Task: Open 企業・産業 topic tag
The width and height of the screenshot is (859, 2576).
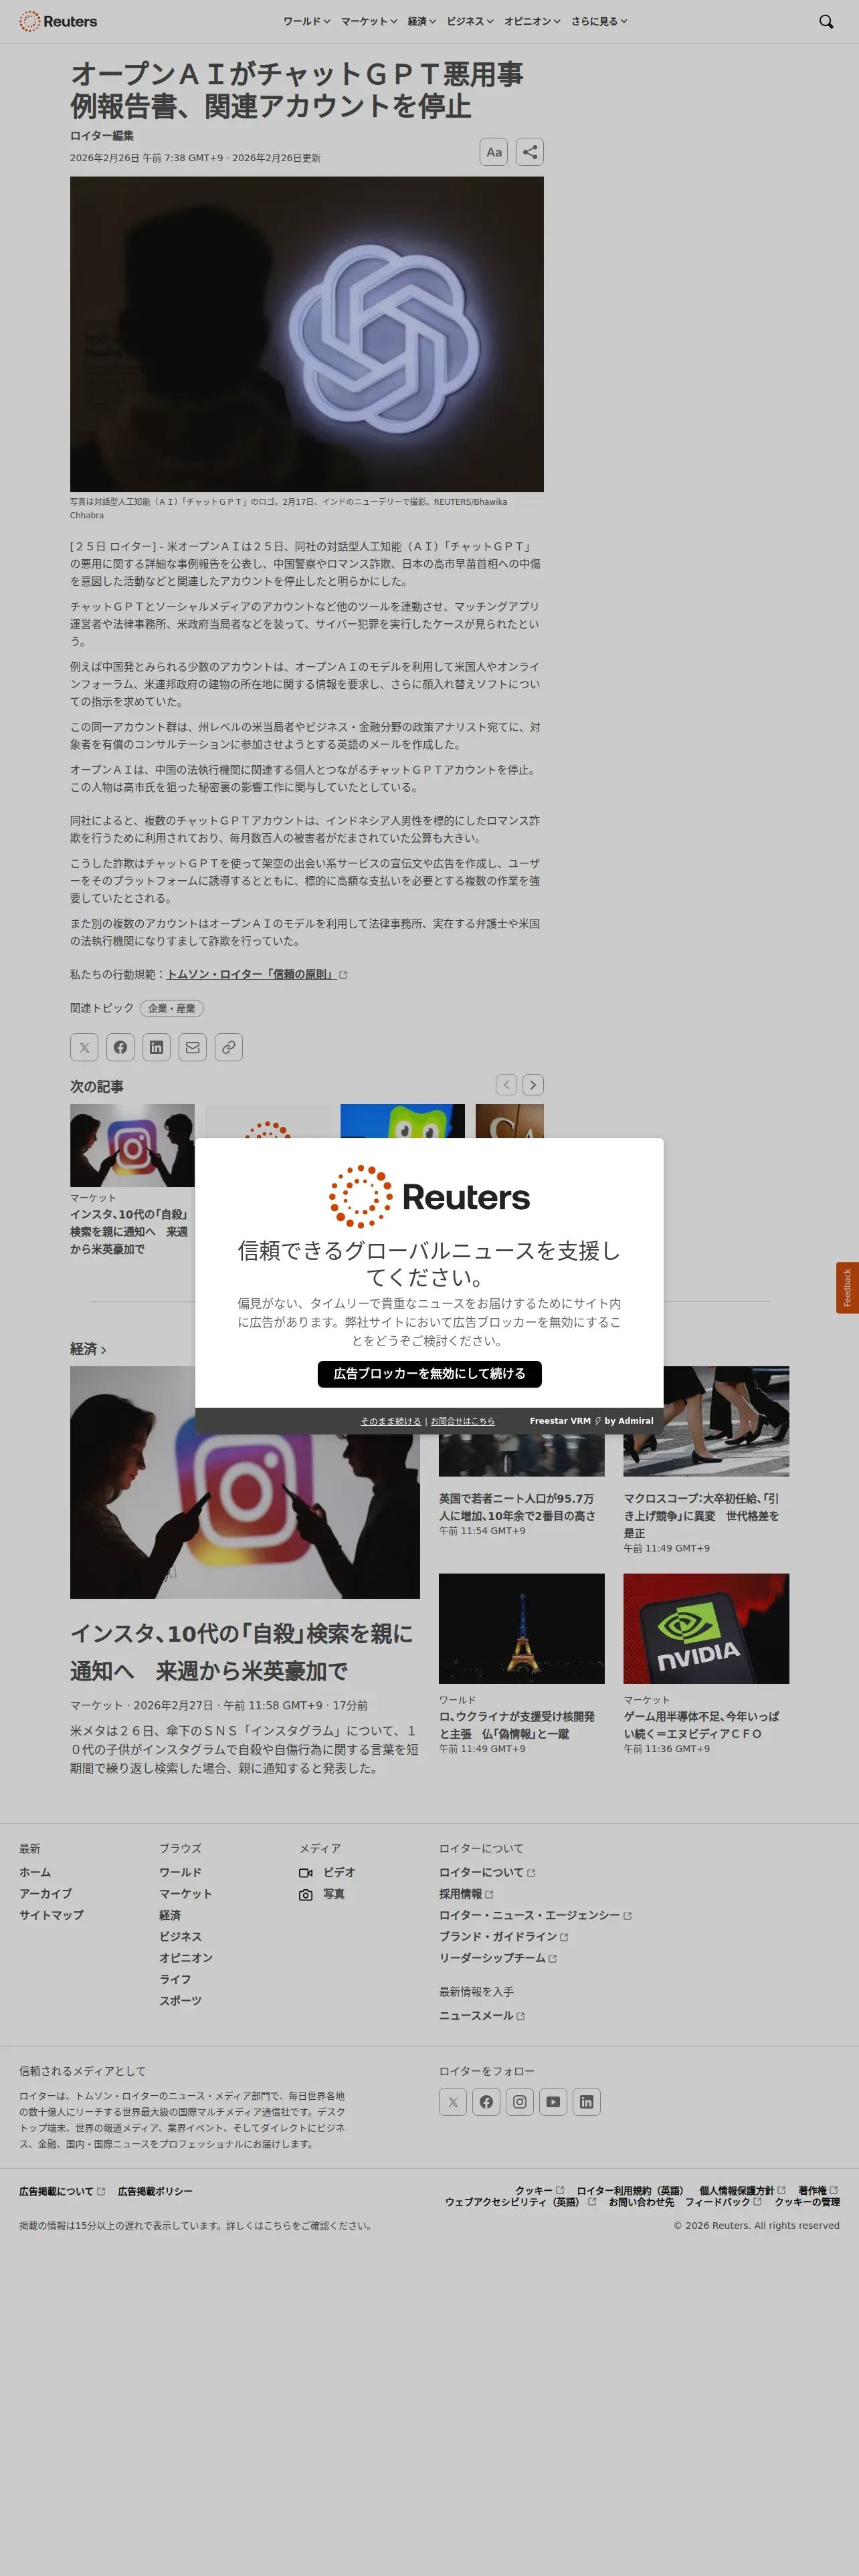Action: point(172,1008)
